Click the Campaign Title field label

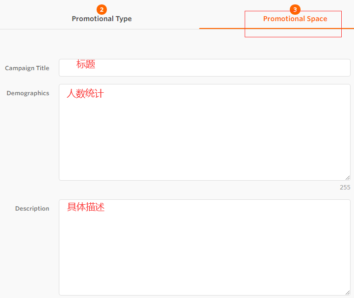pyautogui.click(x=27, y=68)
